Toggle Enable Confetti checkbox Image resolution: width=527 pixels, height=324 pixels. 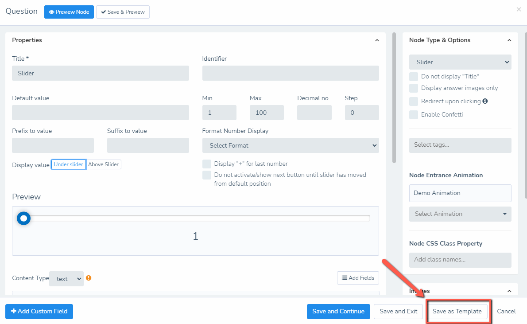click(414, 115)
